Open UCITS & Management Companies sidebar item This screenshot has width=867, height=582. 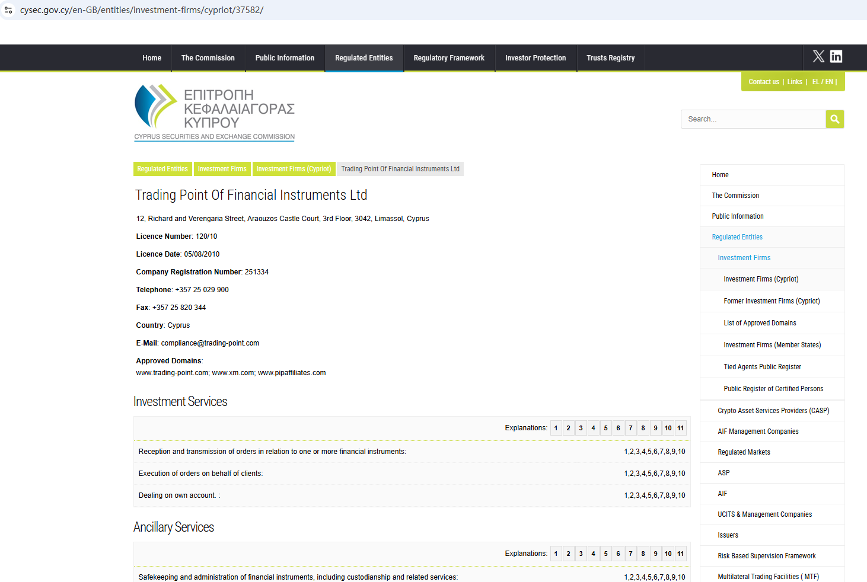pyautogui.click(x=772, y=514)
